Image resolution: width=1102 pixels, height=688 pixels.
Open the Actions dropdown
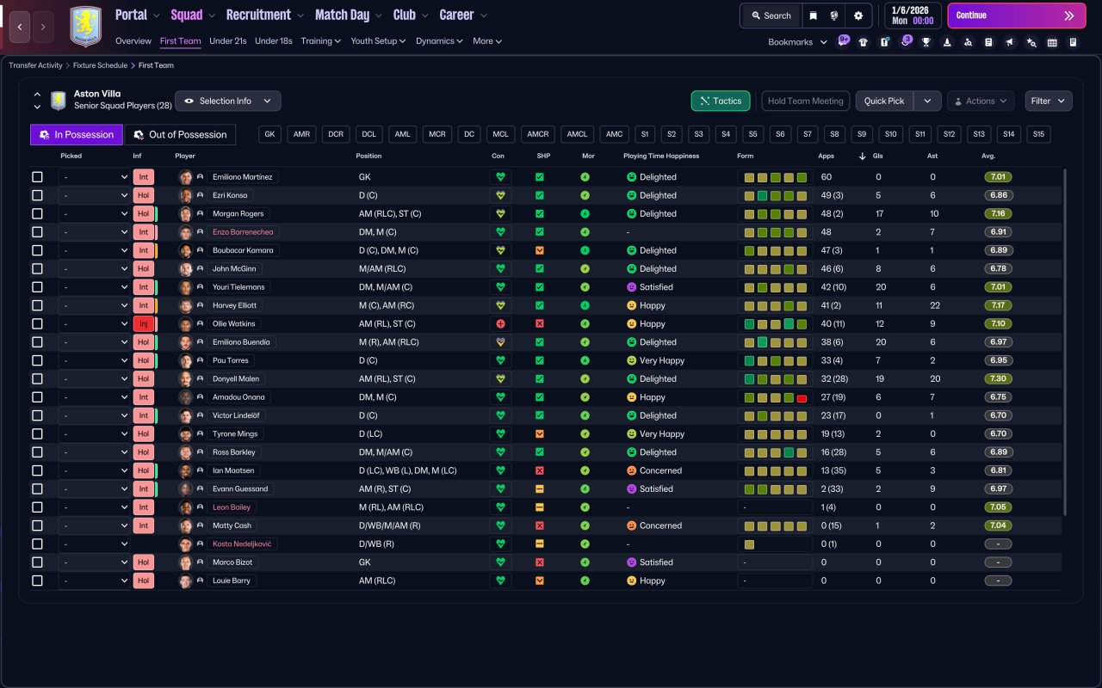point(981,101)
